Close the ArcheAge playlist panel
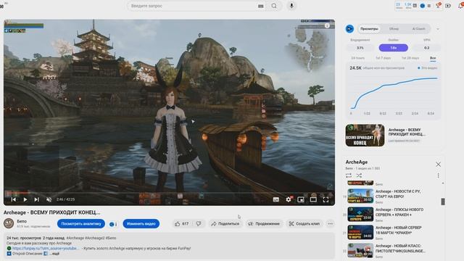This screenshot has height=261, width=464. 438,165
